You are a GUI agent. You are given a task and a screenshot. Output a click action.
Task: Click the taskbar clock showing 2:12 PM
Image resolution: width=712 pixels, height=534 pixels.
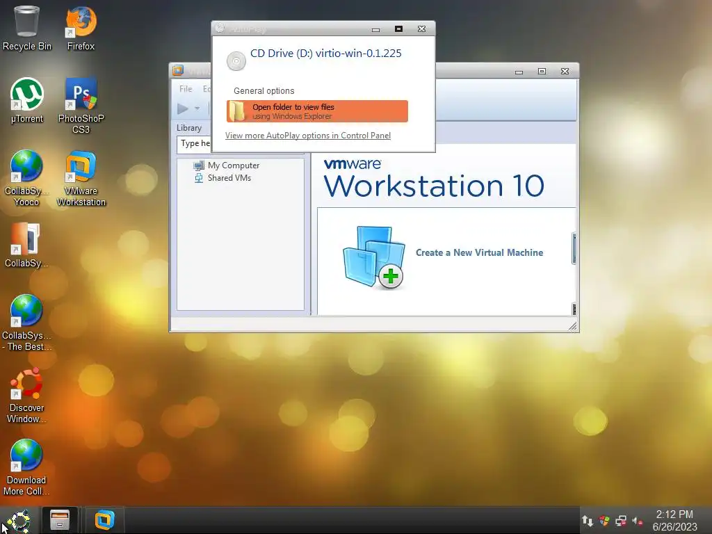(x=674, y=520)
